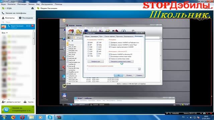Click the Выбрать все button
214x120 pixels.
(96, 61)
